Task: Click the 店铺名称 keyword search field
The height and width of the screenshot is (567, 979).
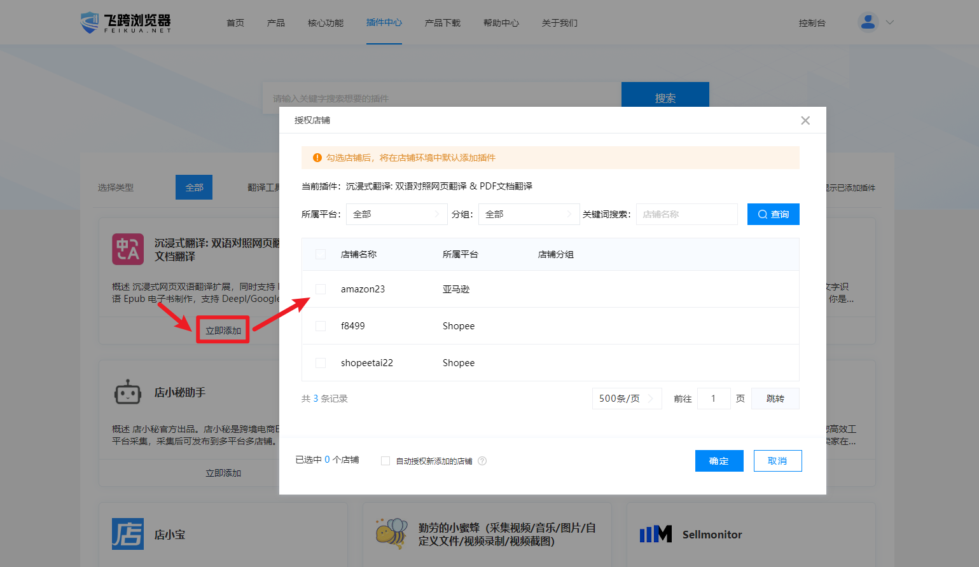Action: (686, 214)
